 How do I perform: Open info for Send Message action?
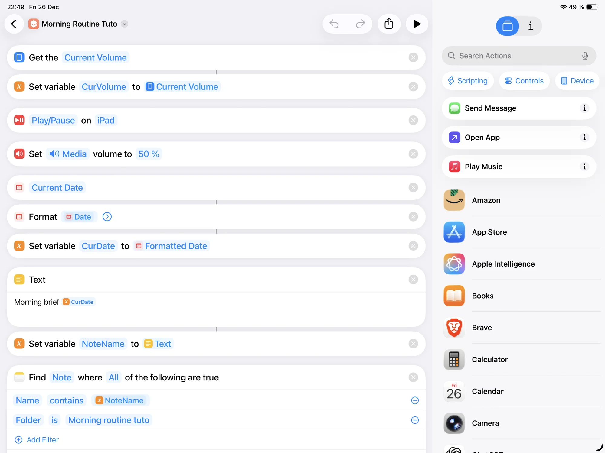tap(584, 108)
